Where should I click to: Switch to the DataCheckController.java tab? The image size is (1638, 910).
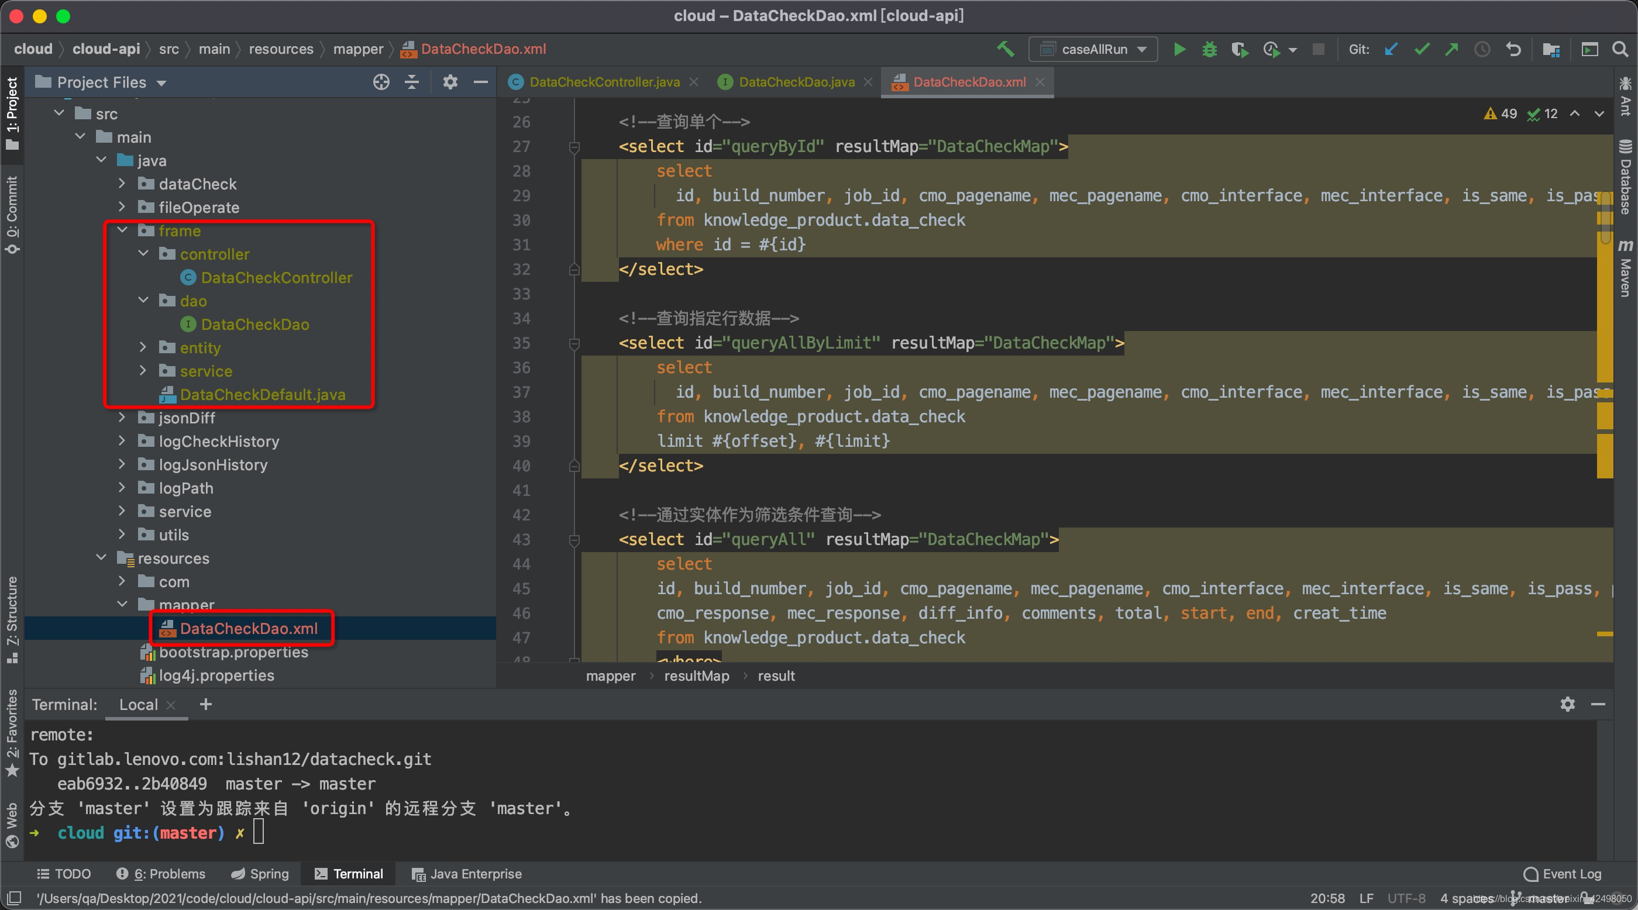tap(604, 82)
